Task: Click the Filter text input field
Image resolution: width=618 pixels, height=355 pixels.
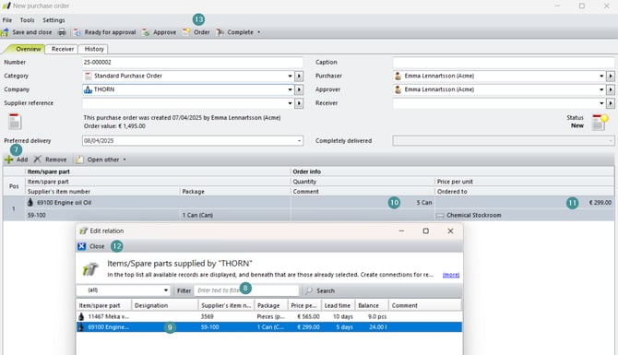Action: click(x=246, y=290)
